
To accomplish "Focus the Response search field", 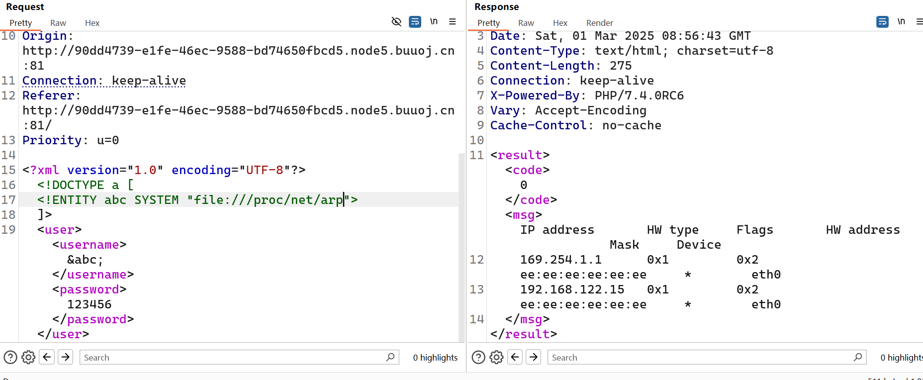I will pyautogui.click(x=707, y=357).
